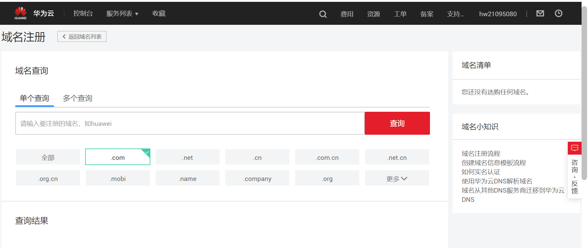Open 控制台 console menu
588x248 pixels.
(83, 13)
